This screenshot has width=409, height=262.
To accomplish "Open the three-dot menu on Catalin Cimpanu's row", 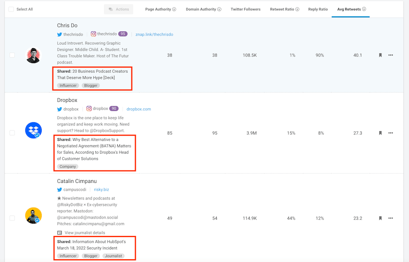I will 391,218.
